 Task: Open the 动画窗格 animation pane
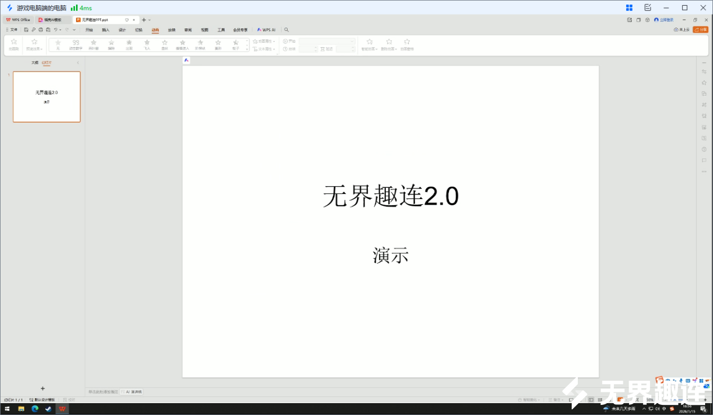[x=407, y=43]
